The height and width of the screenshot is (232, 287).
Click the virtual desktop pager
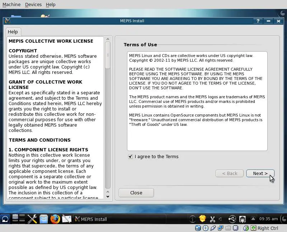(19, 219)
